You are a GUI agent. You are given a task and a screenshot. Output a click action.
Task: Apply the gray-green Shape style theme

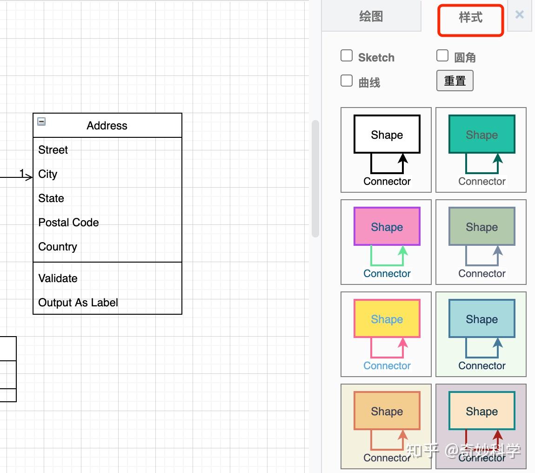pos(481,241)
